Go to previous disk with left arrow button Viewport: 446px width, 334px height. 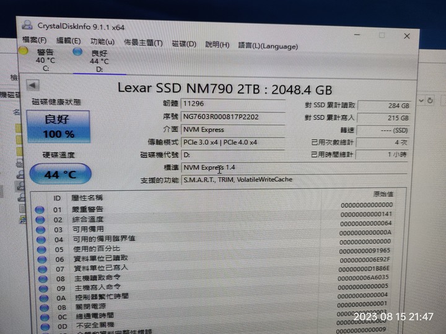(33, 85)
